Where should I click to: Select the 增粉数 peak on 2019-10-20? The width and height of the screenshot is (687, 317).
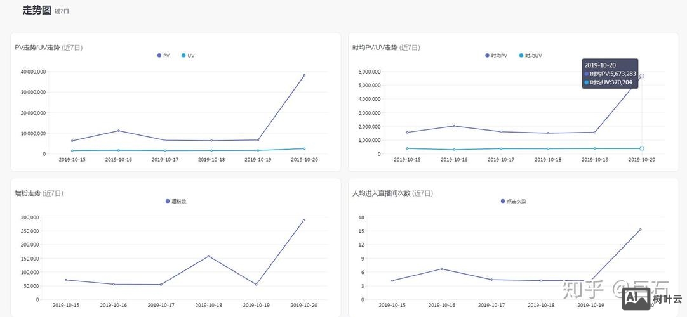coord(303,220)
